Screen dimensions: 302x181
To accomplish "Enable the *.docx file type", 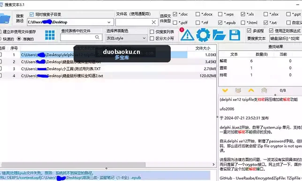I will pos(197,14).
